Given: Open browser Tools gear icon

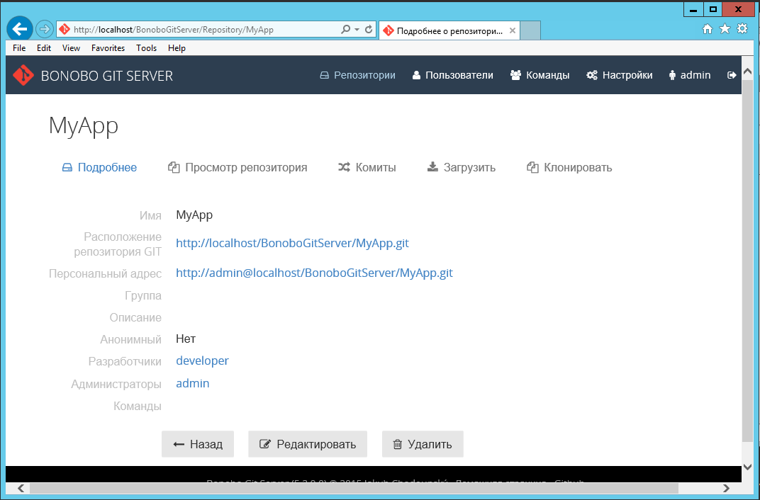Looking at the screenshot, I should (x=742, y=29).
